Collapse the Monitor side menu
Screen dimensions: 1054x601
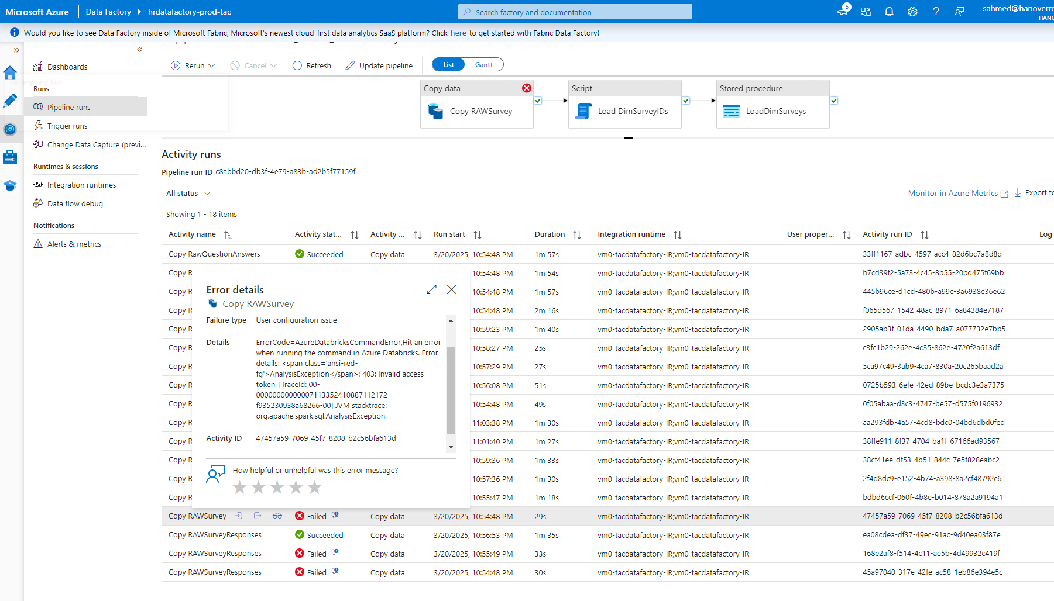point(140,50)
